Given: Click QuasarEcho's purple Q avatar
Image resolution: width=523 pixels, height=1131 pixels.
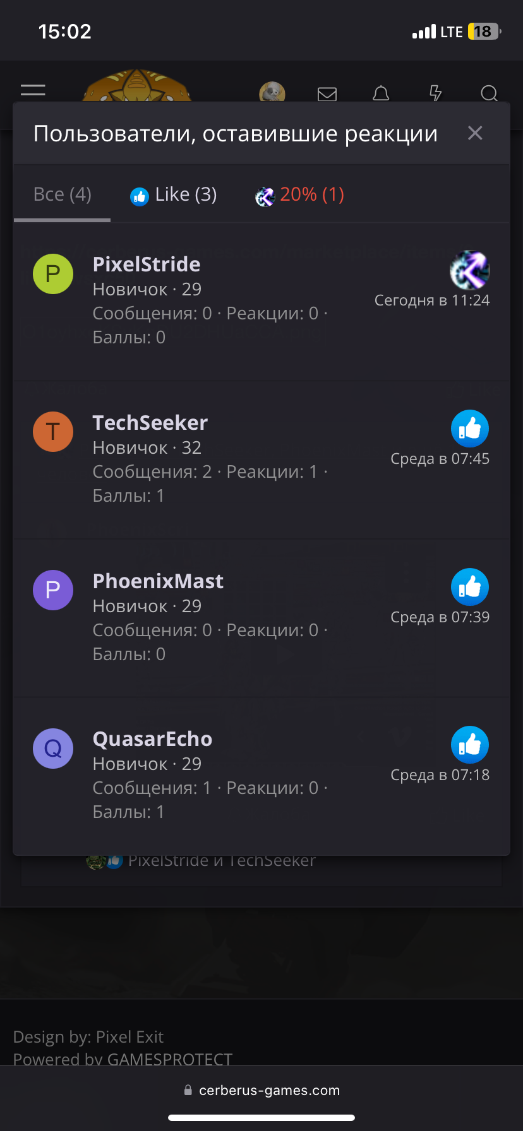Looking at the screenshot, I should [x=53, y=749].
